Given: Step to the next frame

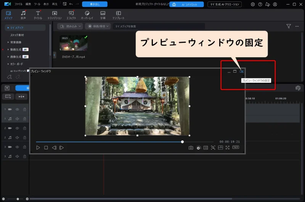Looking at the screenshot, I should 61,148.
